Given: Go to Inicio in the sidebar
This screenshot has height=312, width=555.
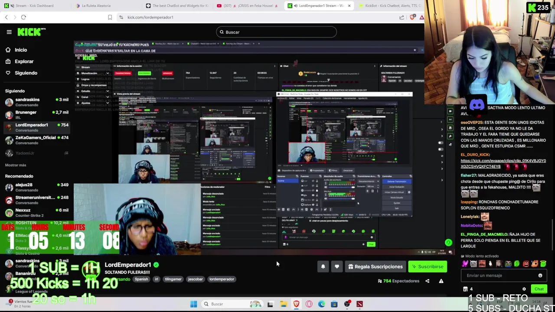Looking at the screenshot, I should tap(21, 50).
